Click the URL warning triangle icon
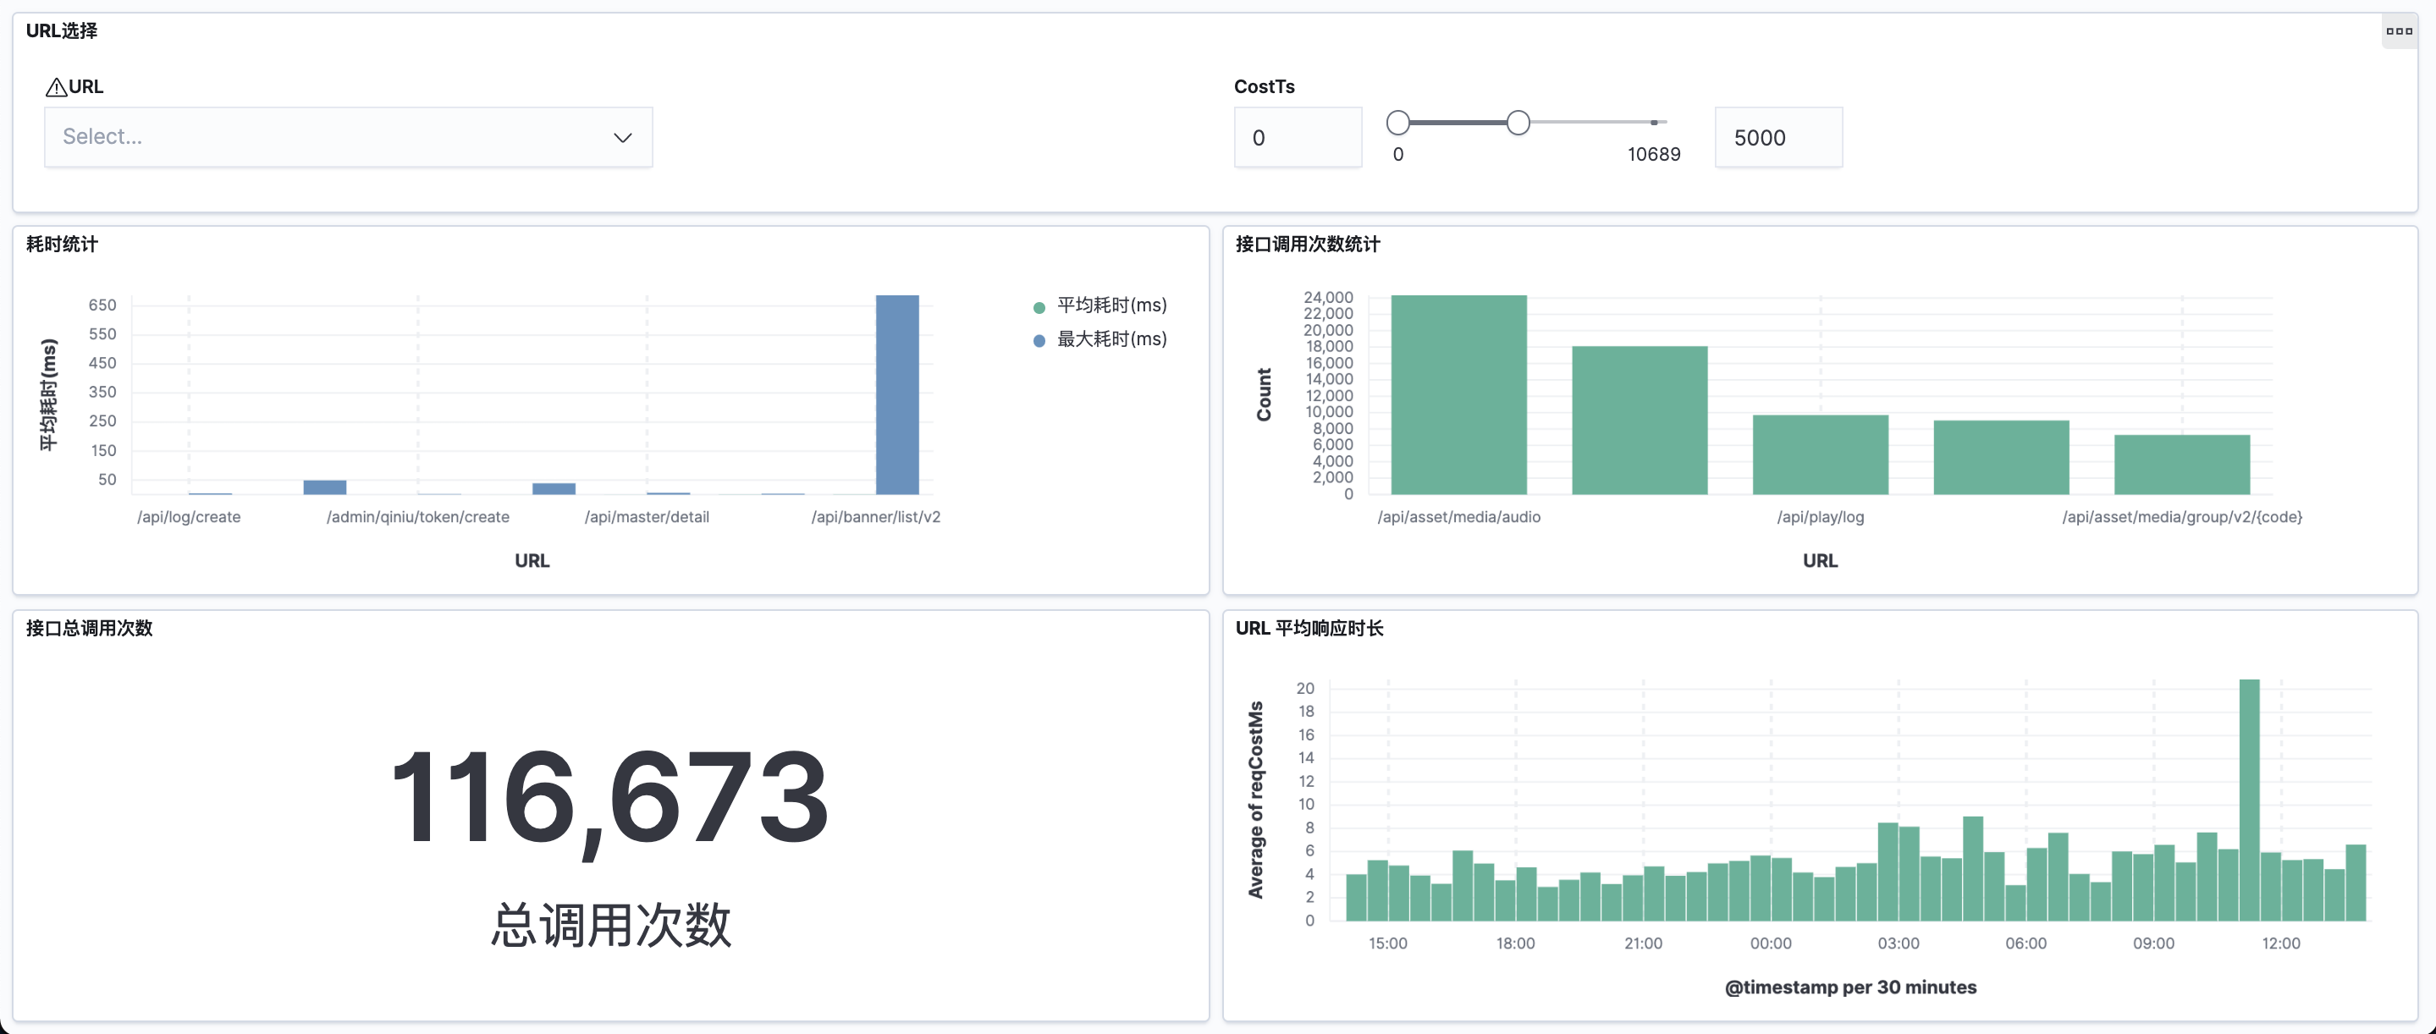The height and width of the screenshot is (1034, 2436). [x=56, y=88]
